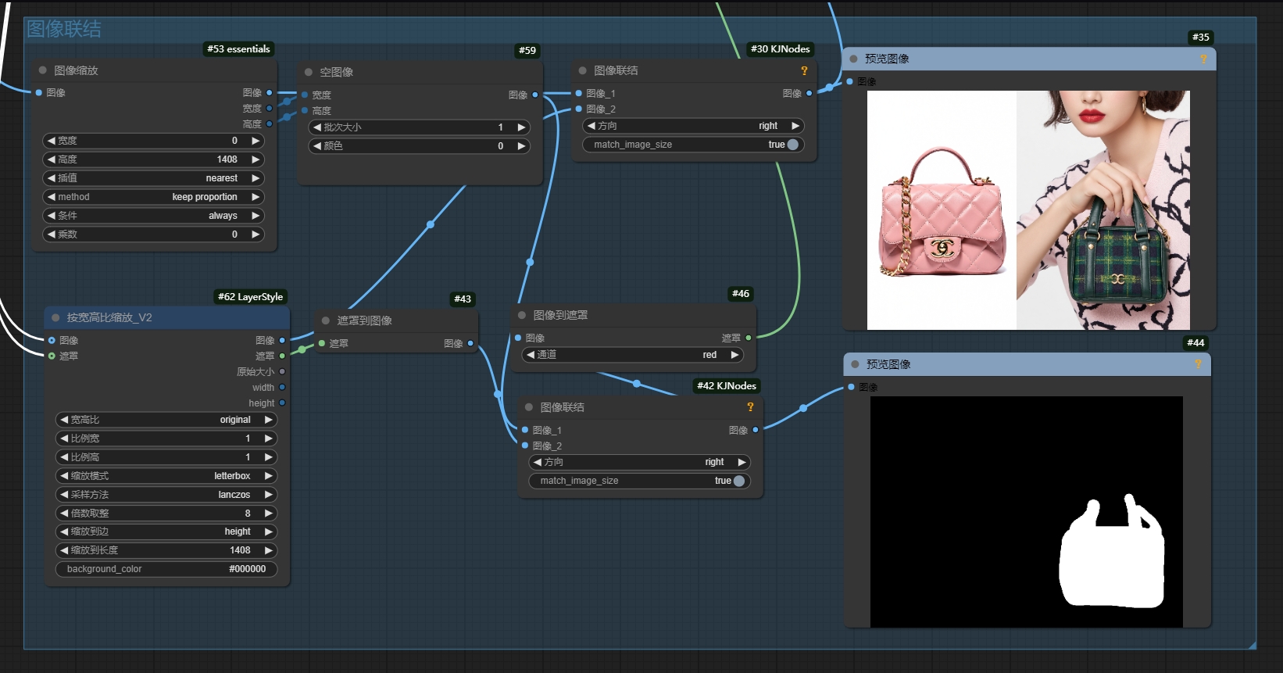Open help question mark on #42 图像联结 node
The width and height of the screenshot is (1283, 673).
point(750,407)
